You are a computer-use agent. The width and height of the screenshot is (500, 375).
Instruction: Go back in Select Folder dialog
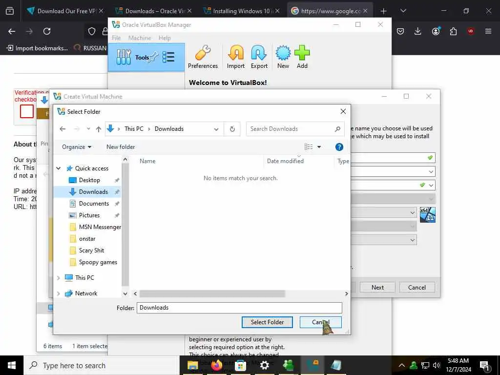[x=62, y=129]
